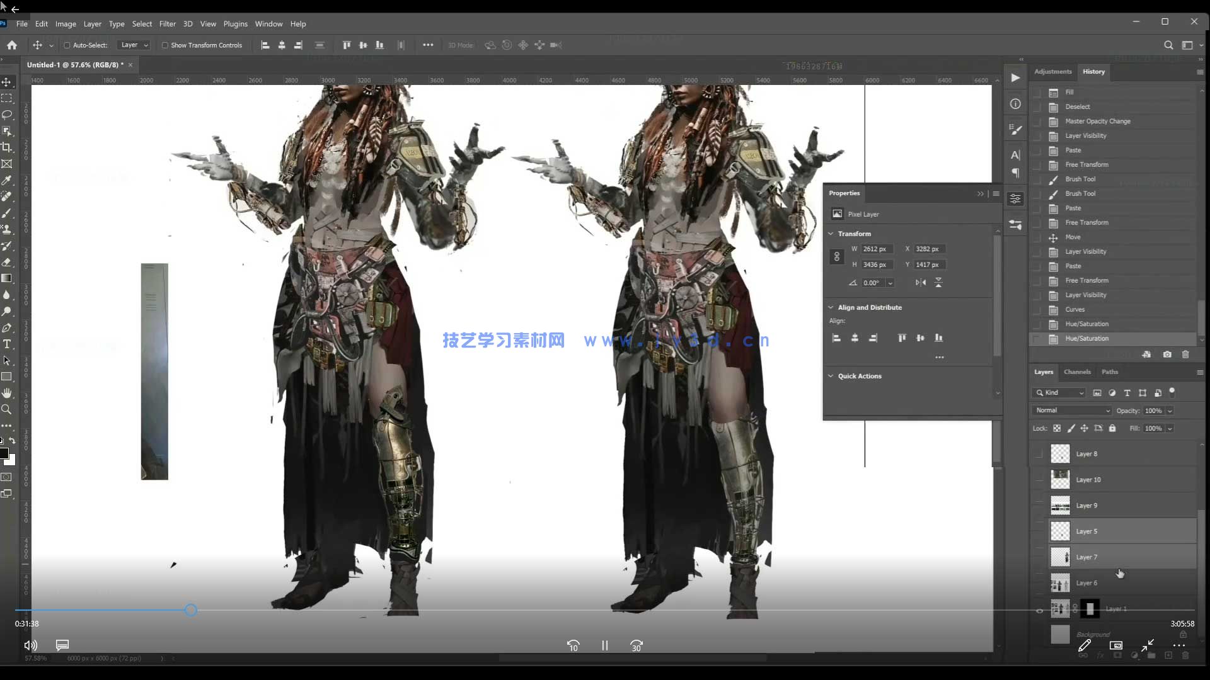This screenshot has height=680, width=1210.
Task: Open the Normal blend mode dropdown
Action: pos(1073,411)
